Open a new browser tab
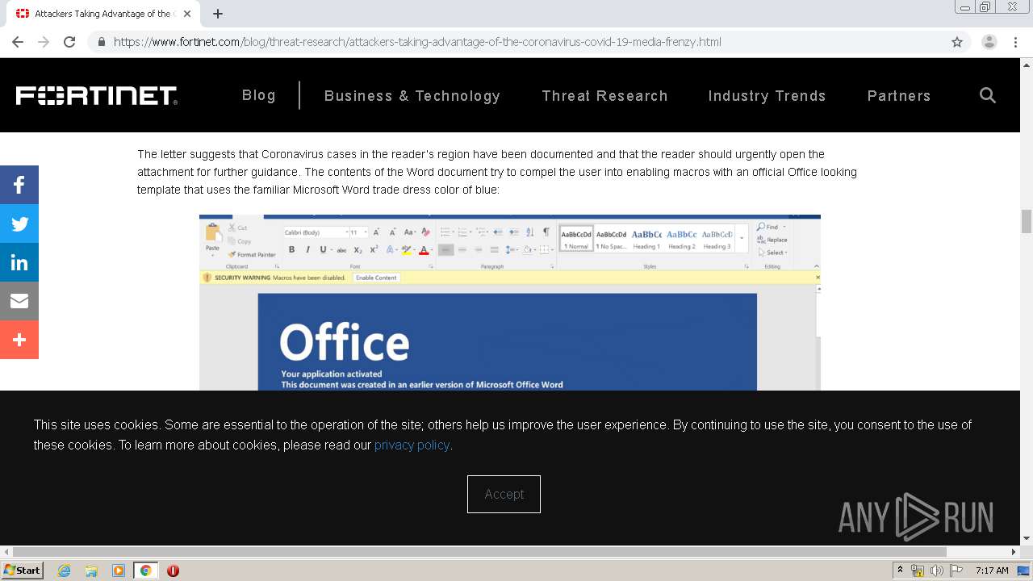The width and height of the screenshot is (1033, 581). point(218,14)
